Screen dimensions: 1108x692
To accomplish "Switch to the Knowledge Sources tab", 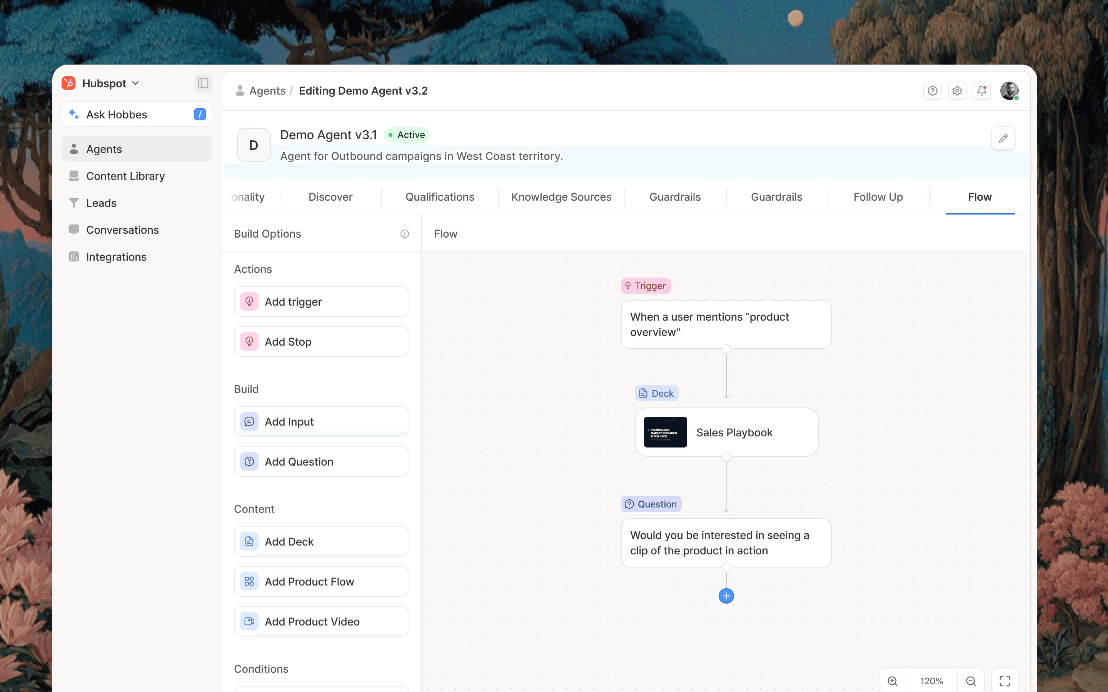I will tap(561, 197).
